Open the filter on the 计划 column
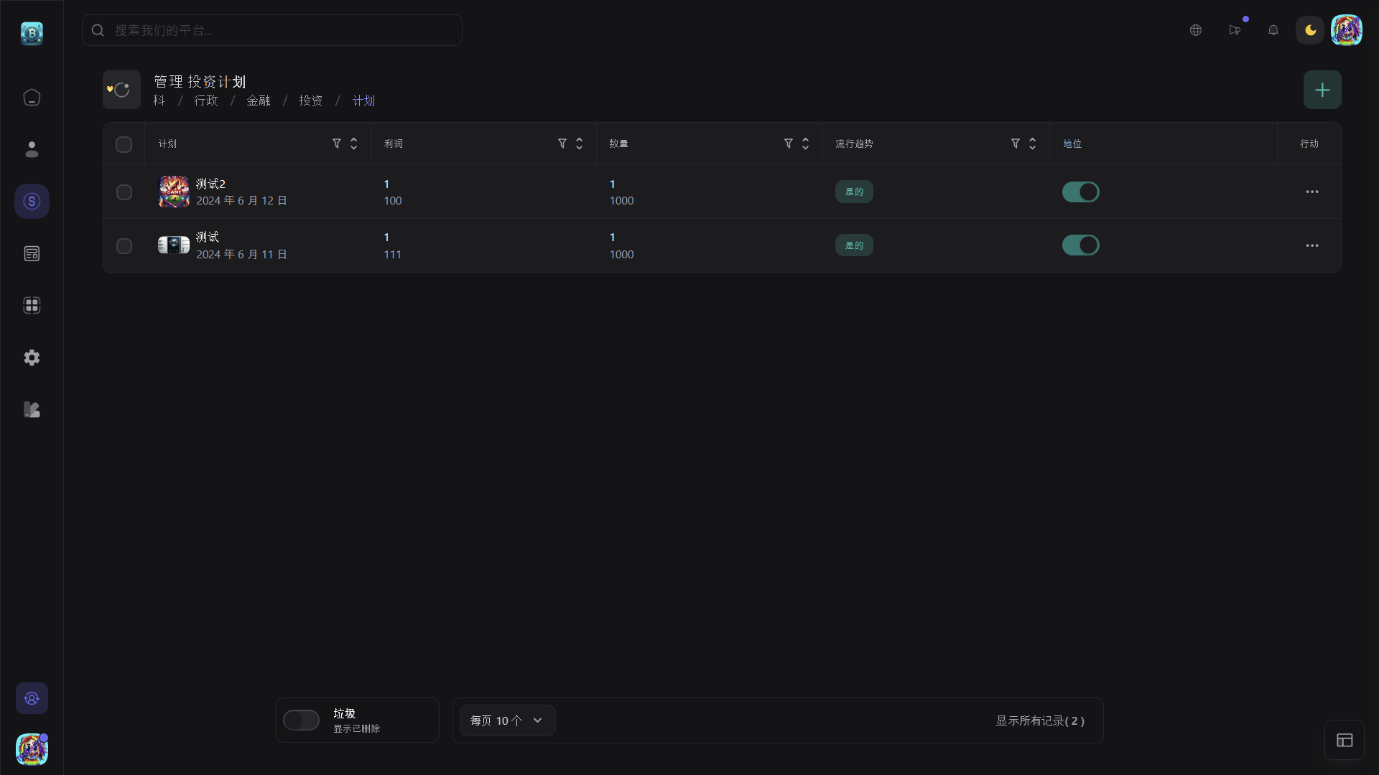Image resolution: width=1379 pixels, height=775 pixels. (336, 144)
